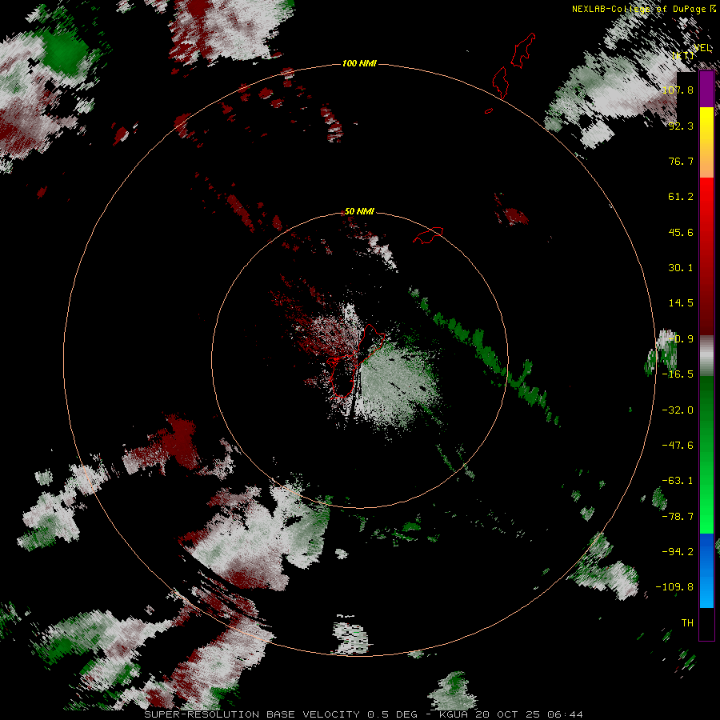This screenshot has height=720, width=720.
Task: Click the -109.8 value on velocity scale
Action: [675, 587]
